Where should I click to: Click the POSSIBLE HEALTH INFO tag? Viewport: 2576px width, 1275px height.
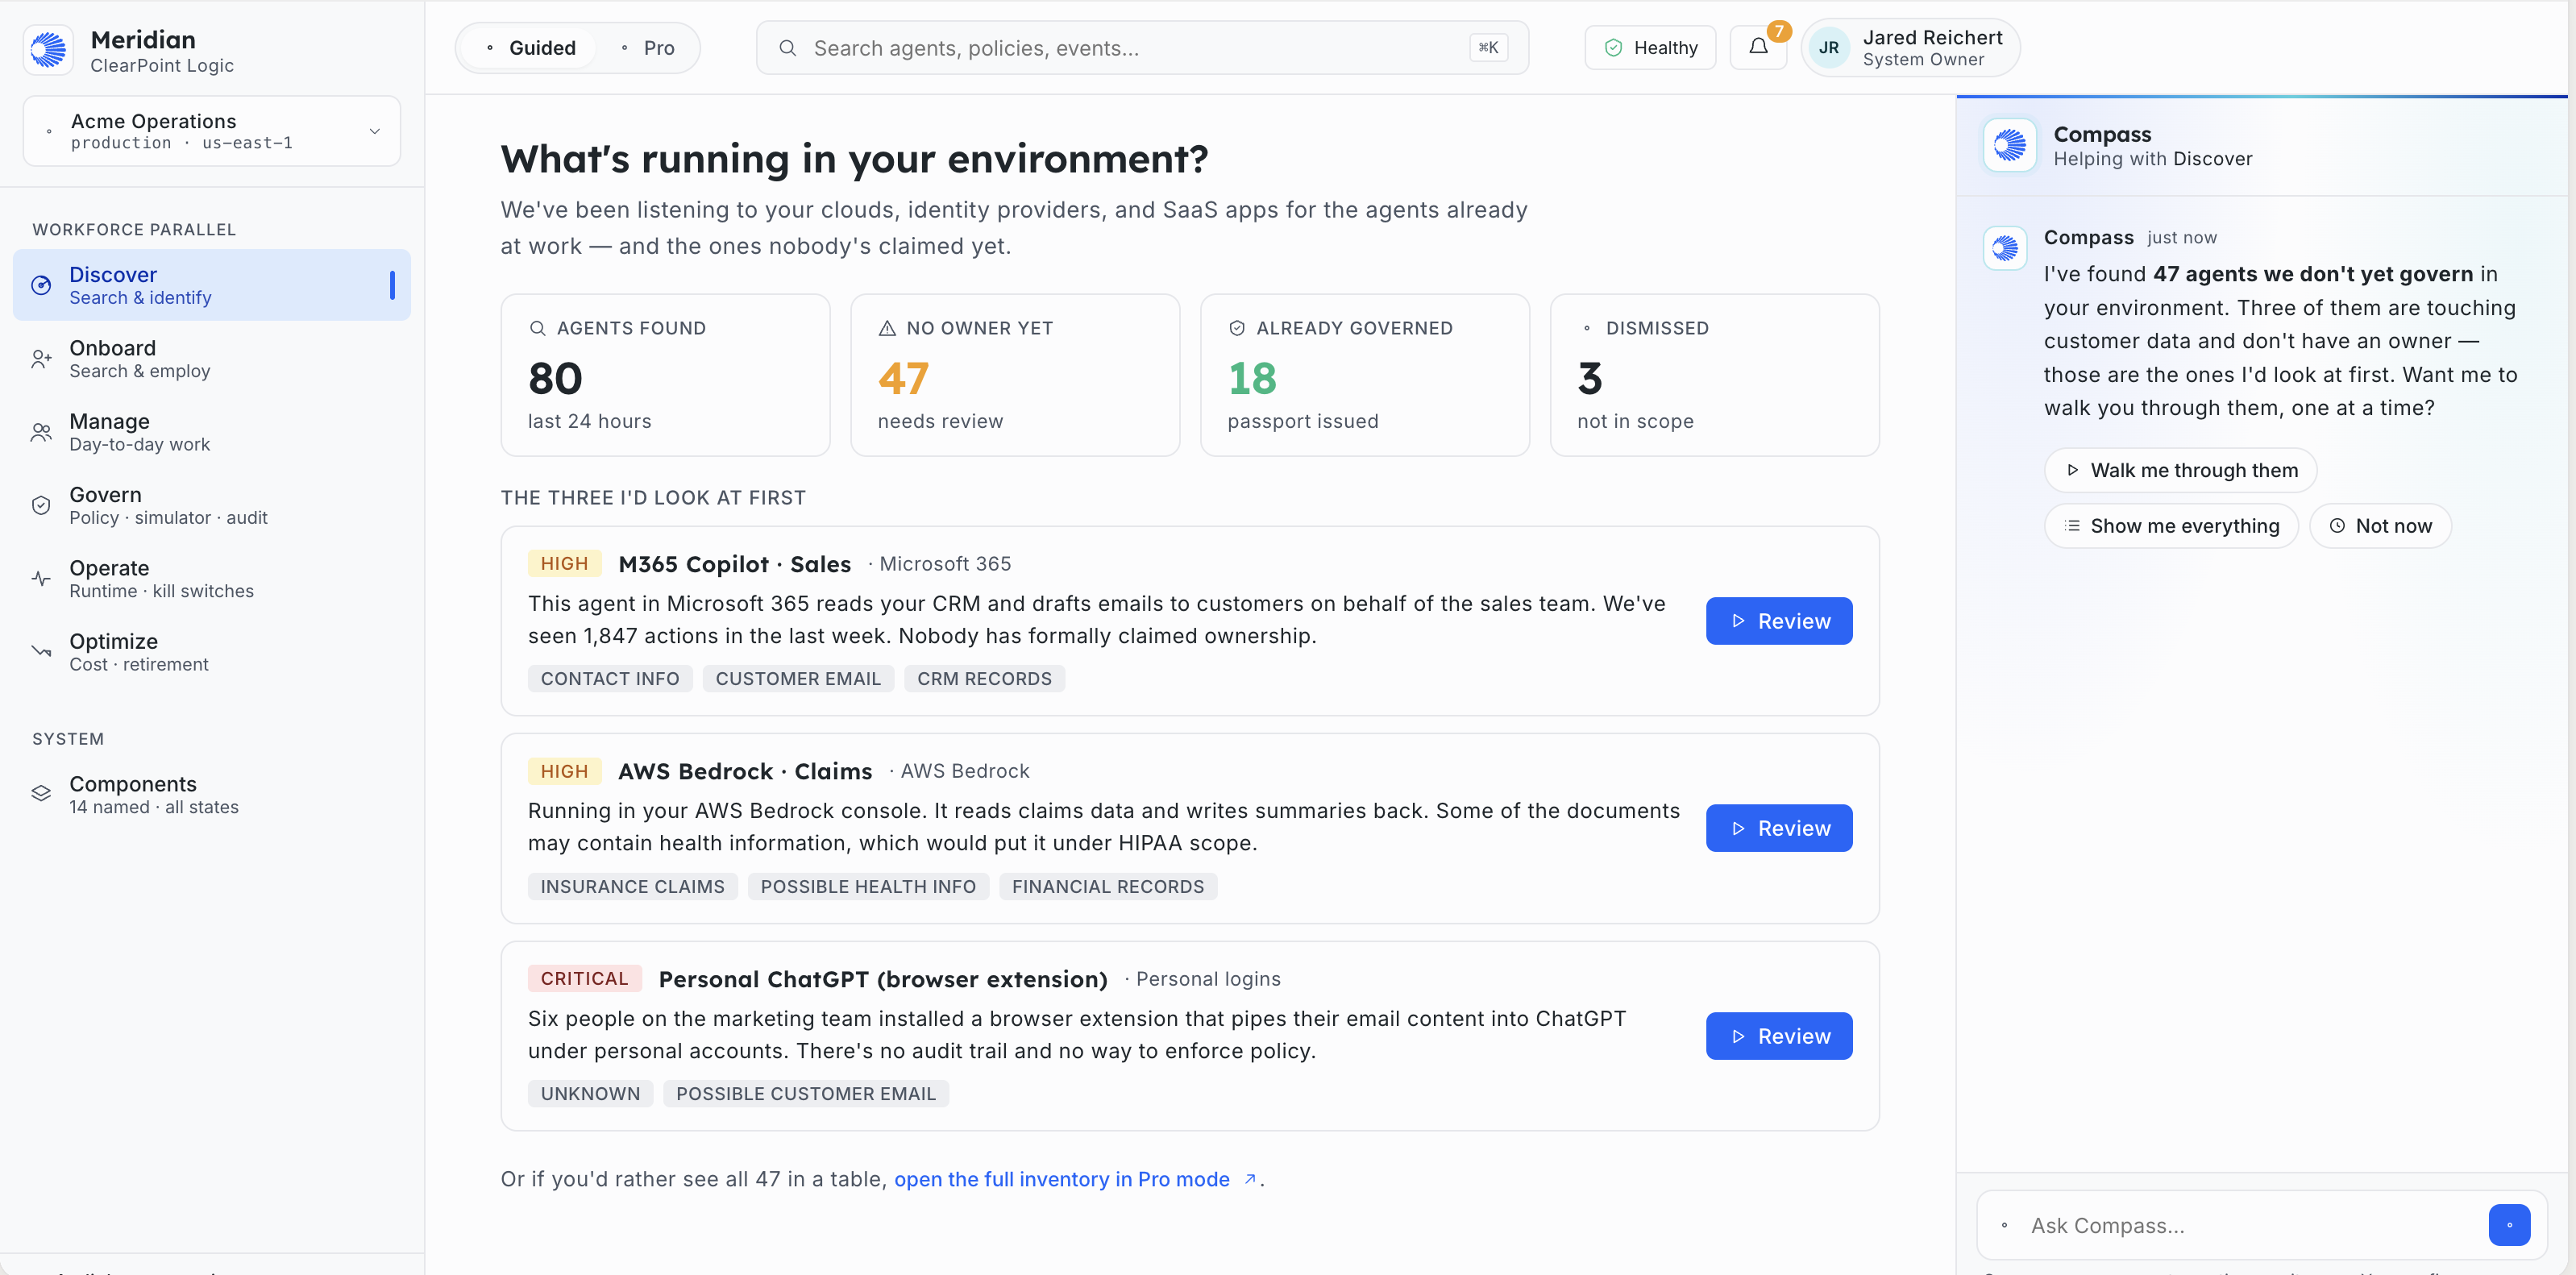(868, 887)
